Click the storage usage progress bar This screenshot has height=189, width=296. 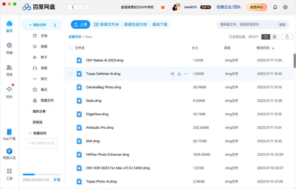click(42, 174)
